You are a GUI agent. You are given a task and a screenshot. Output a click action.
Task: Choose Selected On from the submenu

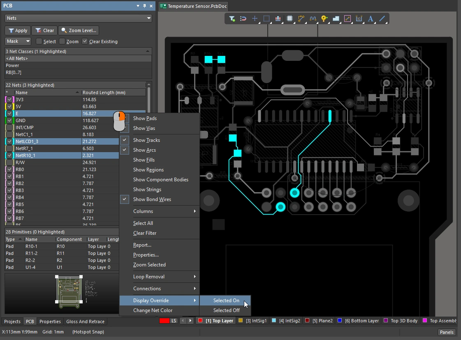(226, 301)
